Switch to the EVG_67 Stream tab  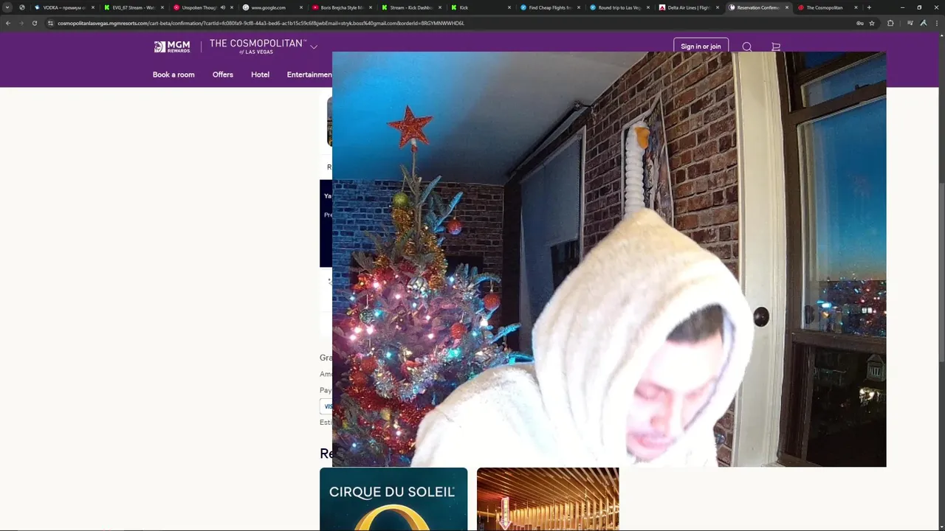[x=133, y=7]
